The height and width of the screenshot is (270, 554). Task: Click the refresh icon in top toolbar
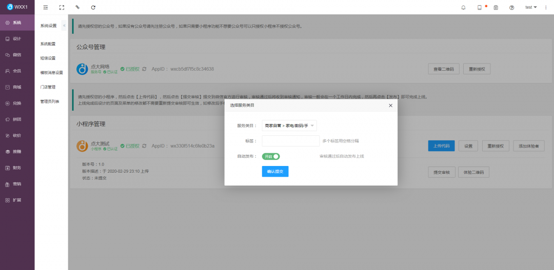coord(93,7)
